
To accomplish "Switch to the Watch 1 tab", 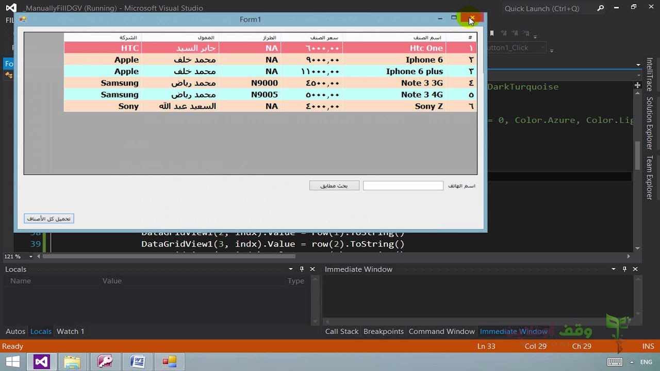I will point(70,331).
